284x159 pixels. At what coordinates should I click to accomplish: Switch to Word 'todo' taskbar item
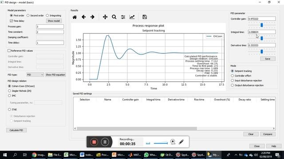click(87, 155)
